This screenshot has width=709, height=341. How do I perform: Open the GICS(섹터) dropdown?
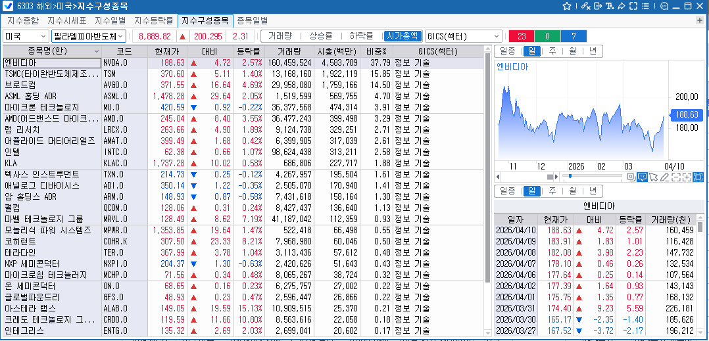pyautogui.click(x=464, y=36)
